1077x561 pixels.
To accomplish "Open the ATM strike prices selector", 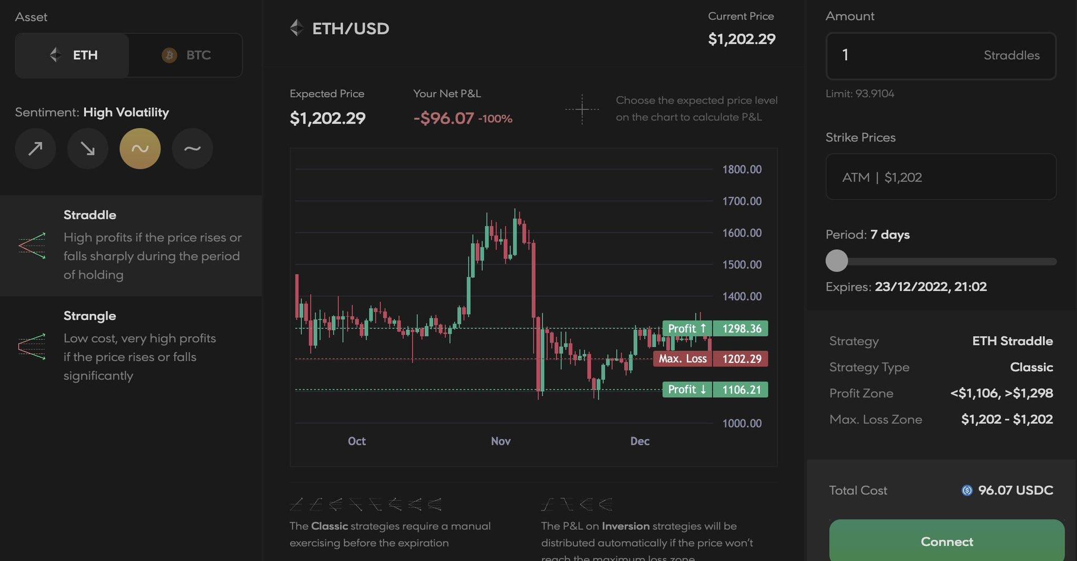I will point(941,177).
